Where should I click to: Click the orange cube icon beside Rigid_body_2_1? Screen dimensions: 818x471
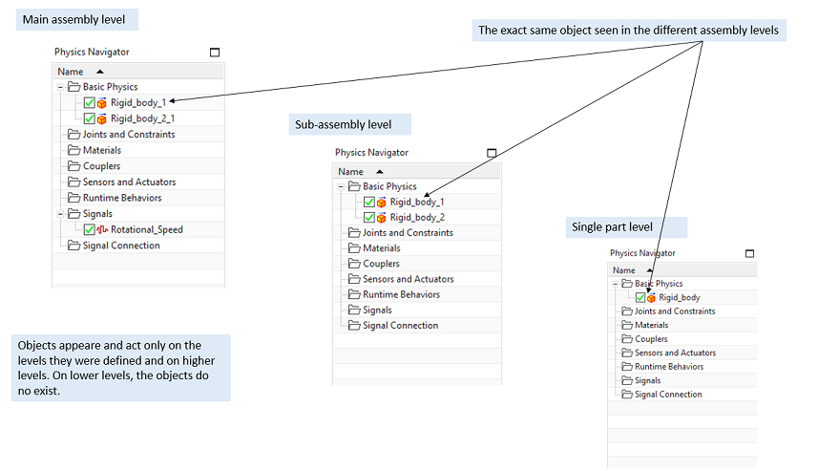[102, 118]
